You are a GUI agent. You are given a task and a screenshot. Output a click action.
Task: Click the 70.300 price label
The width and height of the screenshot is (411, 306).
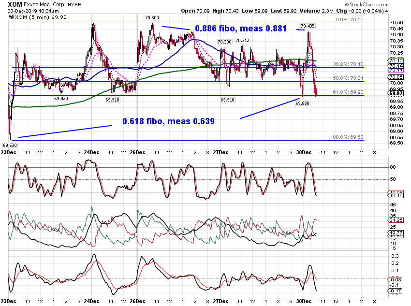(225, 42)
